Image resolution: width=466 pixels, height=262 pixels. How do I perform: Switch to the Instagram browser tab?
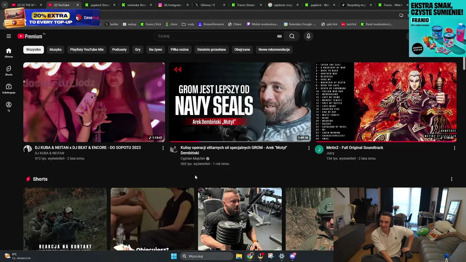pyautogui.click(x=173, y=5)
